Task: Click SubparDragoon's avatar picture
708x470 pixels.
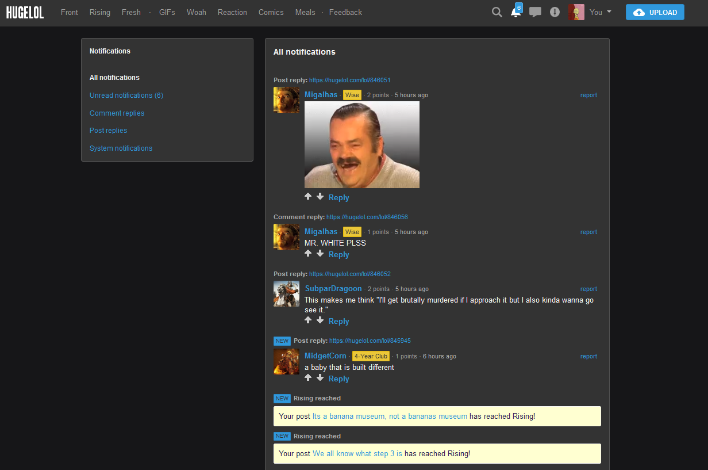Action: tap(286, 294)
